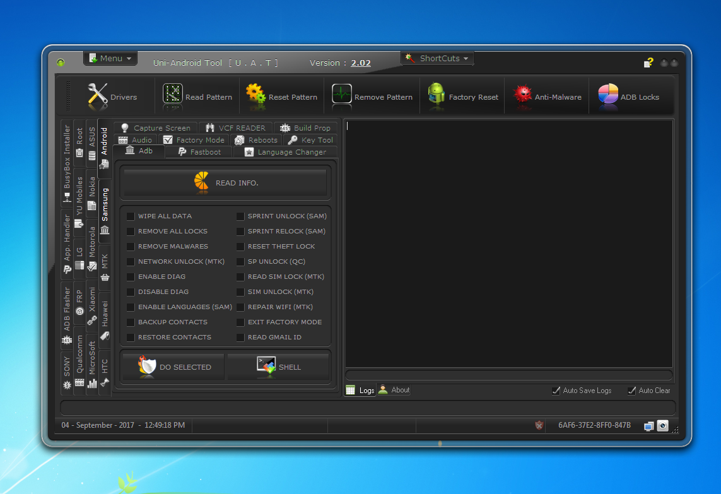Click the SHELL terminal icon
Screen dimensions: 721x494
266,365
